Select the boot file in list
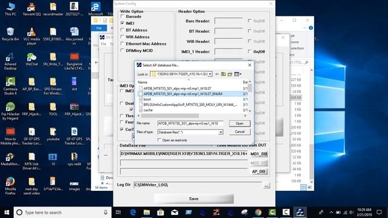388x218 pixels. [x=147, y=99]
